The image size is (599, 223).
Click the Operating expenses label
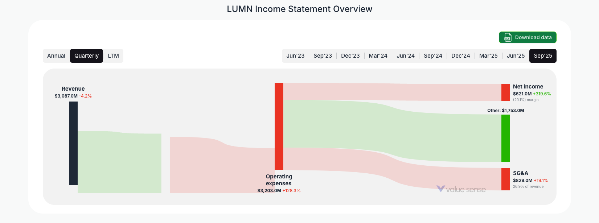tap(279, 180)
